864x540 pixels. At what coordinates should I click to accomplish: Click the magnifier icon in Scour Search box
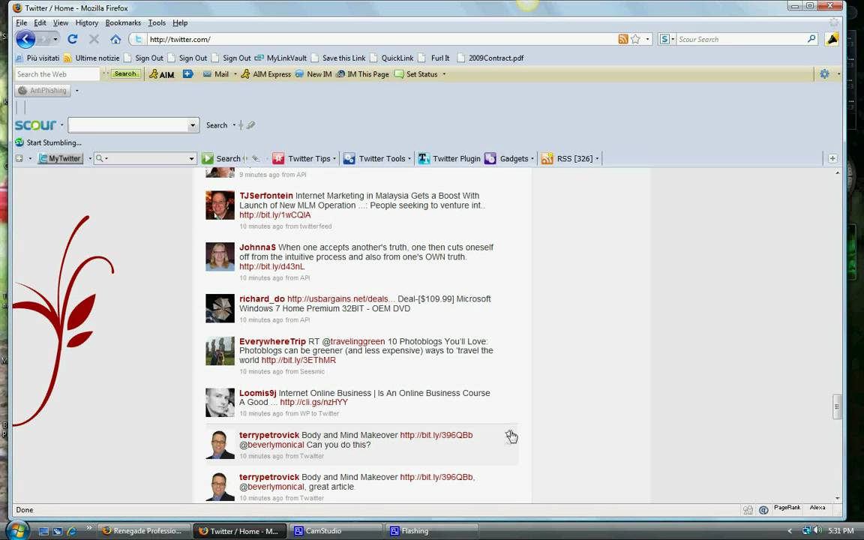811,38
